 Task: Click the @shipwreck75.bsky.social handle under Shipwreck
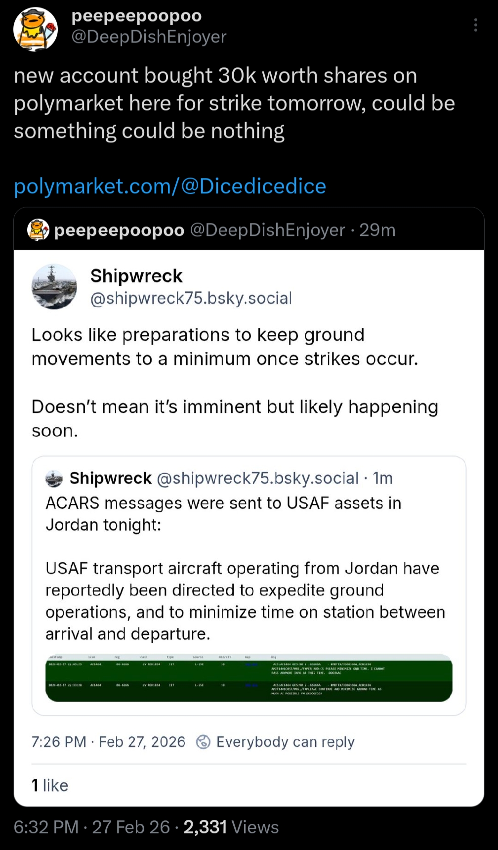(x=191, y=298)
